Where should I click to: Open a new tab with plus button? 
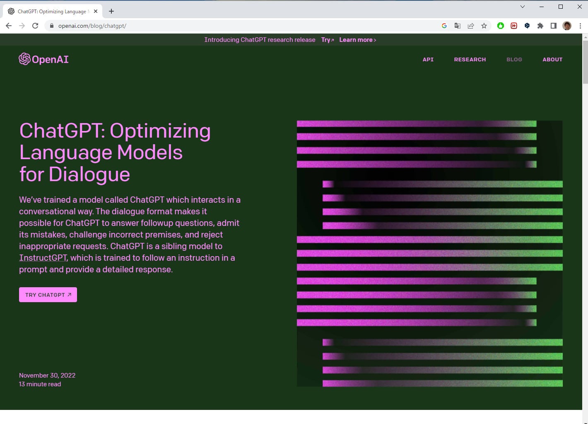[x=111, y=11]
